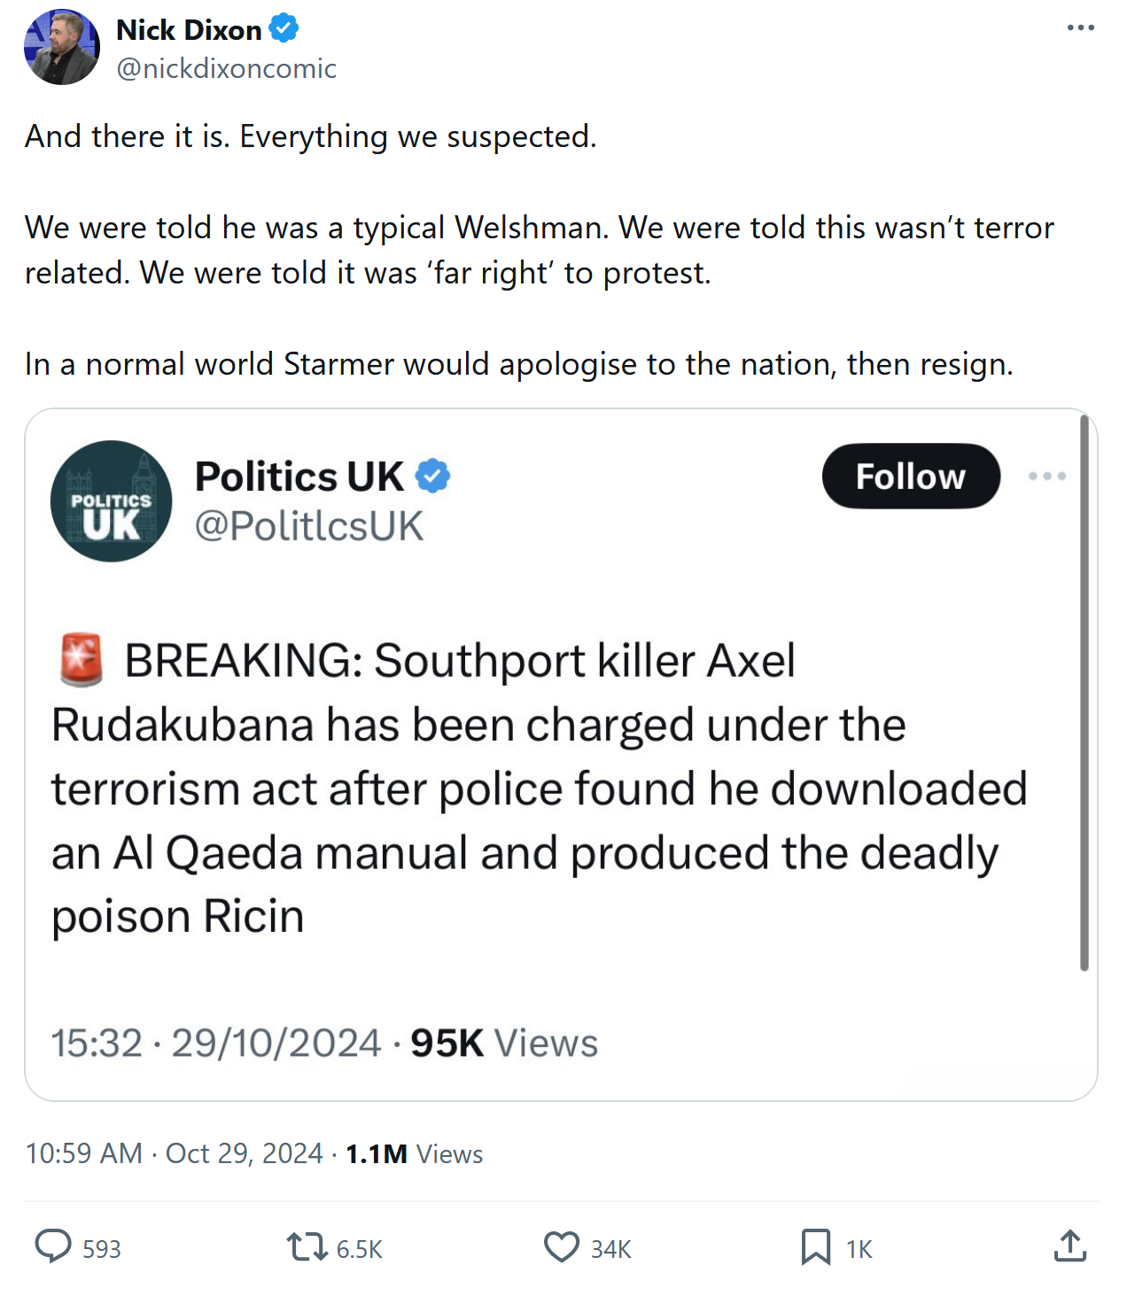Click Nick Dixon's blue verified badge
The image size is (1127, 1296).
pos(284,29)
